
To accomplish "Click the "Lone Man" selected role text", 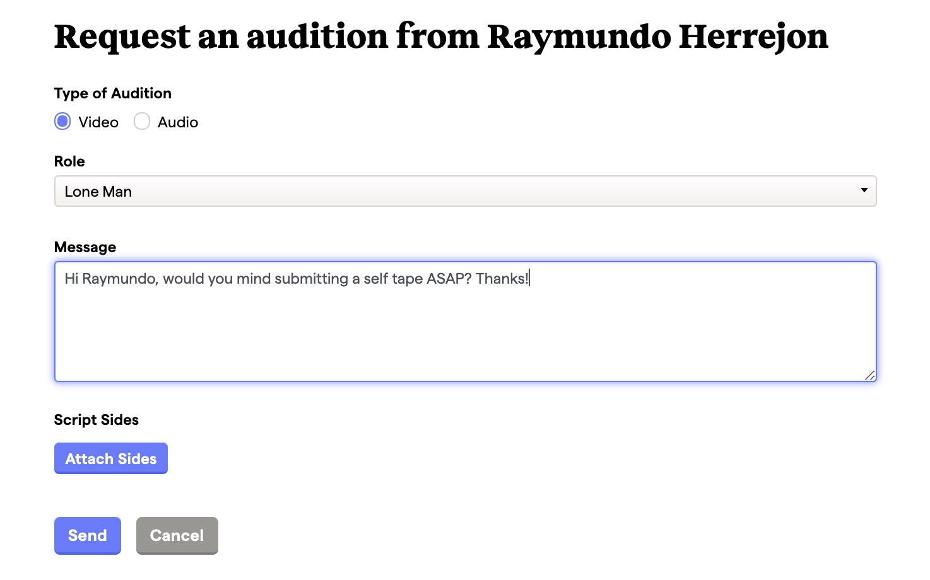I will pyautogui.click(x=98, y=192).
